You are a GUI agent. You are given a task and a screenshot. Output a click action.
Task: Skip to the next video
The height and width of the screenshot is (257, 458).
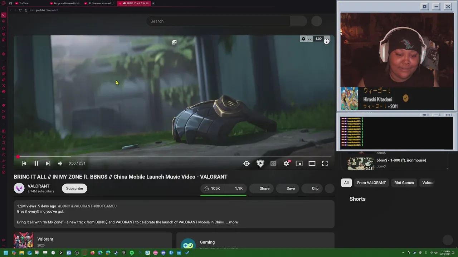(48, 163)
